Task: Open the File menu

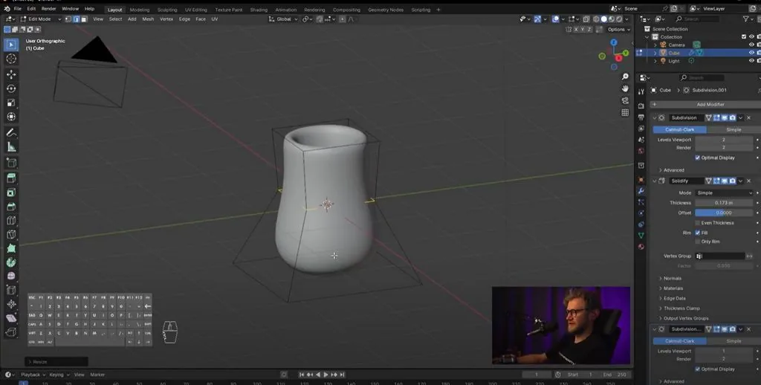Action: pos(18,9)
